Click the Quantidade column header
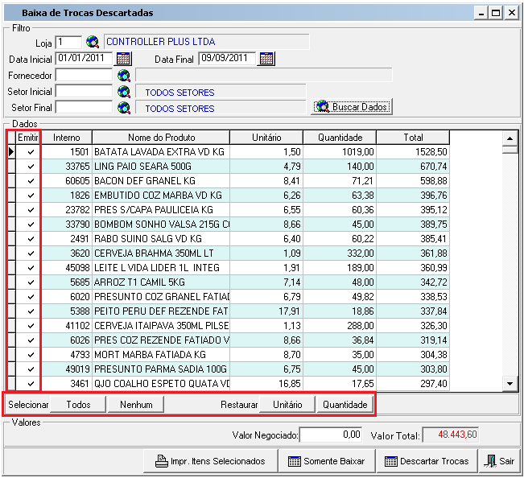Image resolution: width=524 pixels, height=478 pixels. 340,138
